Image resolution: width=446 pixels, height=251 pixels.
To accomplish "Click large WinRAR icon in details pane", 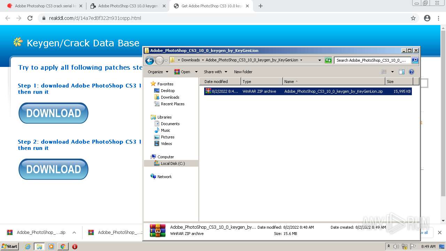I will click(x=157, y=230).
